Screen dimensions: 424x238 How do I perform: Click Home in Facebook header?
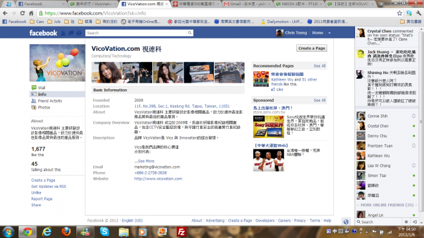317,33
